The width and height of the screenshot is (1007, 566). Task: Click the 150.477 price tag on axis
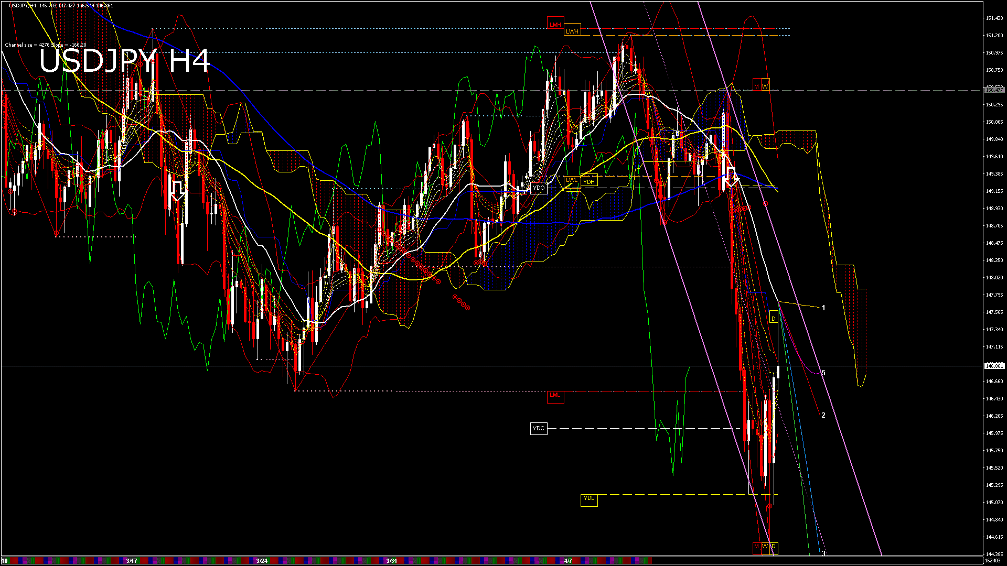(x=994, y=90)
